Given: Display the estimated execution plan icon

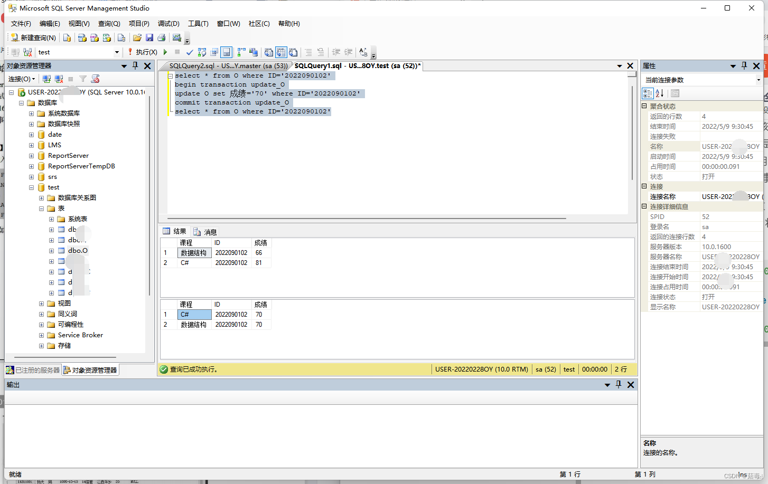Looking at the screenshot, I should pos(202,52).
